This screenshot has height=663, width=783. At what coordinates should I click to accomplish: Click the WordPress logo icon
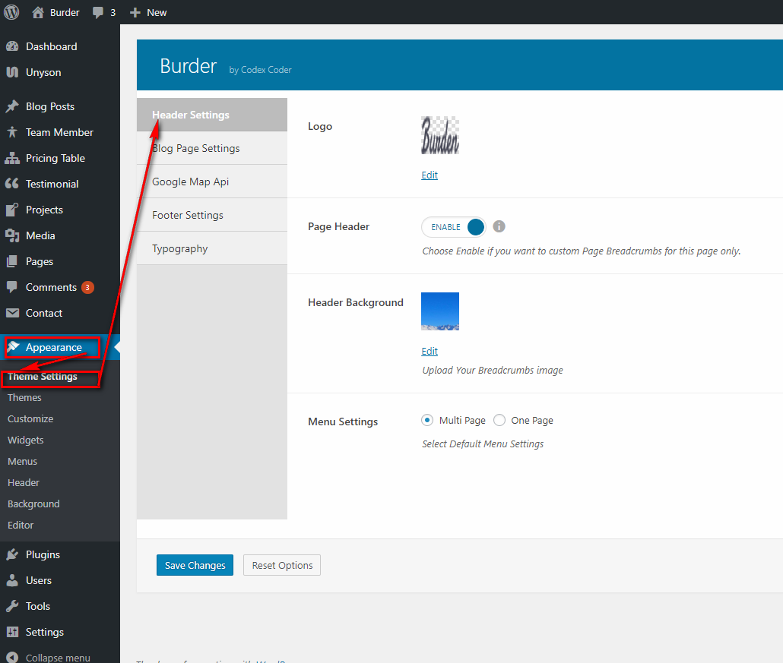coord(11,12)
